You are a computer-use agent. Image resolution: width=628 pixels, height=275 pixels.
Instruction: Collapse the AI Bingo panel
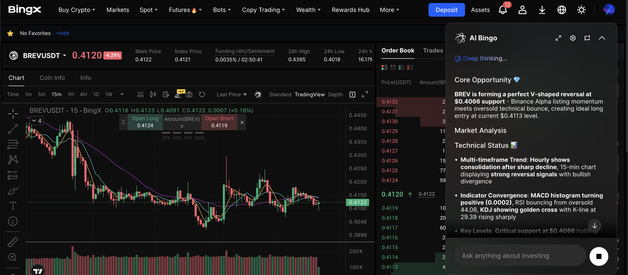coord(602,38)
